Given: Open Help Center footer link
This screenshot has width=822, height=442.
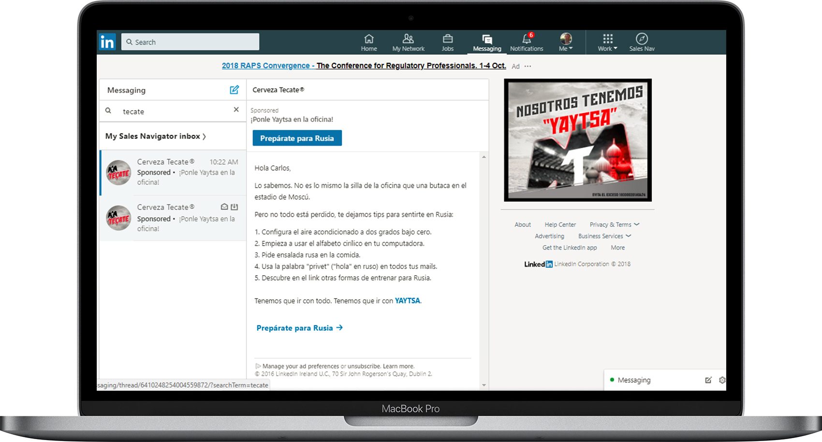Looking at the screenshot, I should (x=560, y=225).
